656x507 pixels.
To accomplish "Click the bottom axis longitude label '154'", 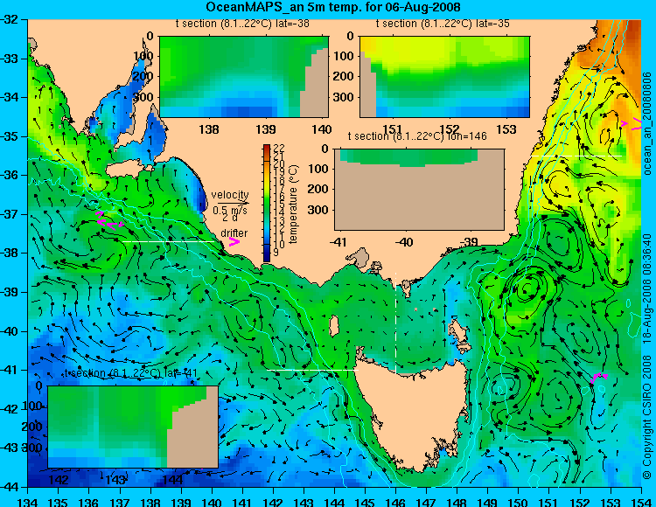I will coord(641,502).
